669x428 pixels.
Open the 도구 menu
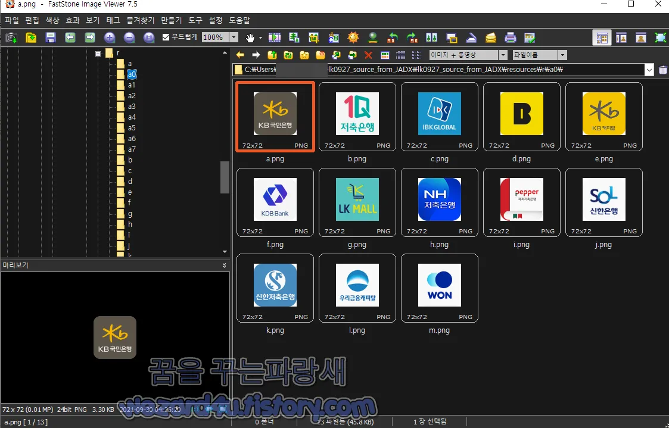click(x=195, y=20)
